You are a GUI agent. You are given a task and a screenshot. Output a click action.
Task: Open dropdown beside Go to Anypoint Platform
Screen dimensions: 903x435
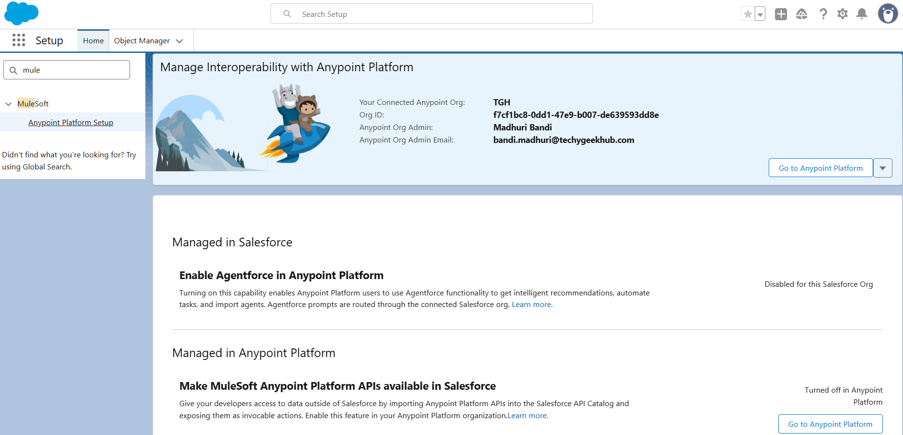coord(882,168)
